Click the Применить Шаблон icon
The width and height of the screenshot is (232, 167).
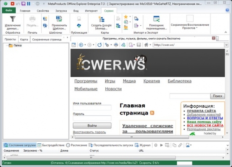pyautogui.click(x=59, y=19)
